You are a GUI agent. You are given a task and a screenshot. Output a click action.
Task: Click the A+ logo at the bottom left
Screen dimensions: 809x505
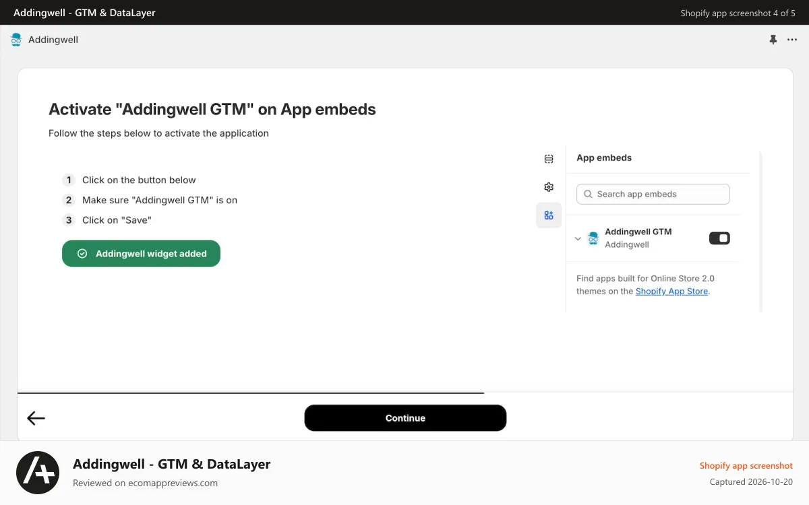(x=38, y=473)
